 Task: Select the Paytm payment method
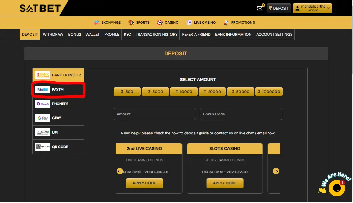[x=58, y=90]
